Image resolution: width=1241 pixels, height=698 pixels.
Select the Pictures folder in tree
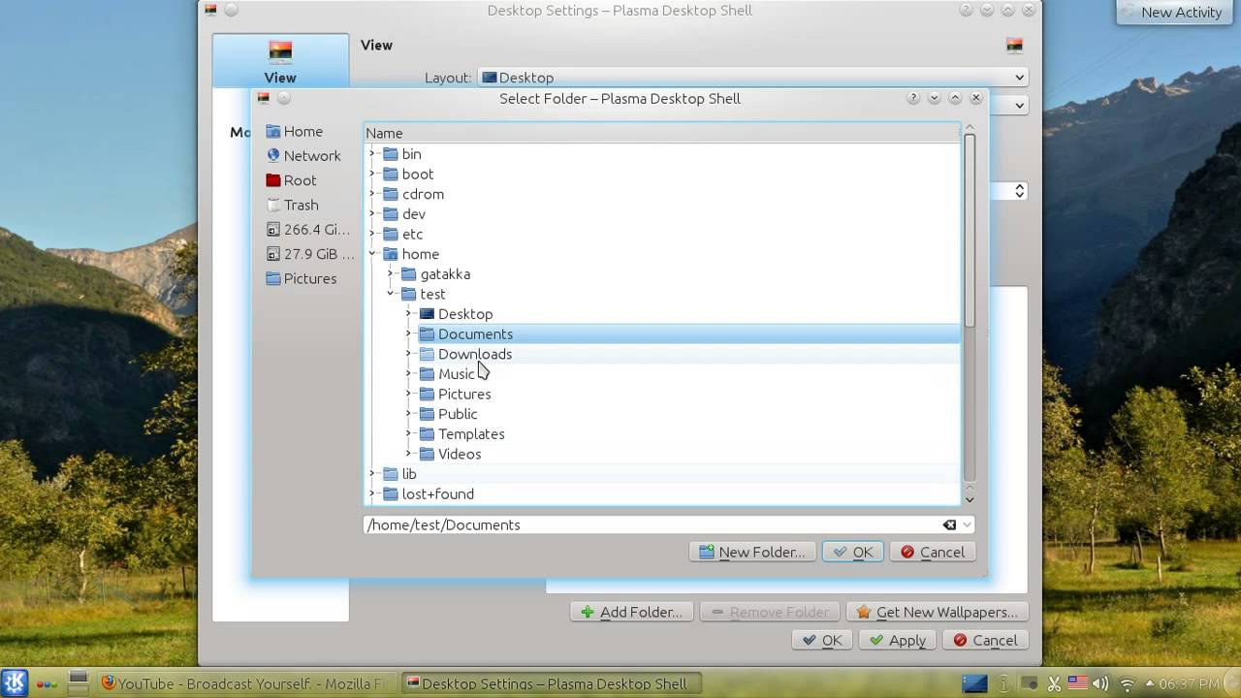455,394
